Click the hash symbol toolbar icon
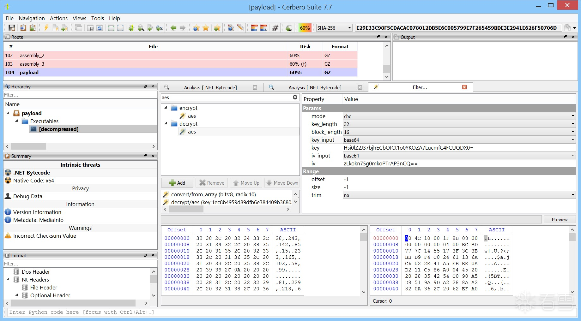 pyautogui.click(x=275, y=28)
